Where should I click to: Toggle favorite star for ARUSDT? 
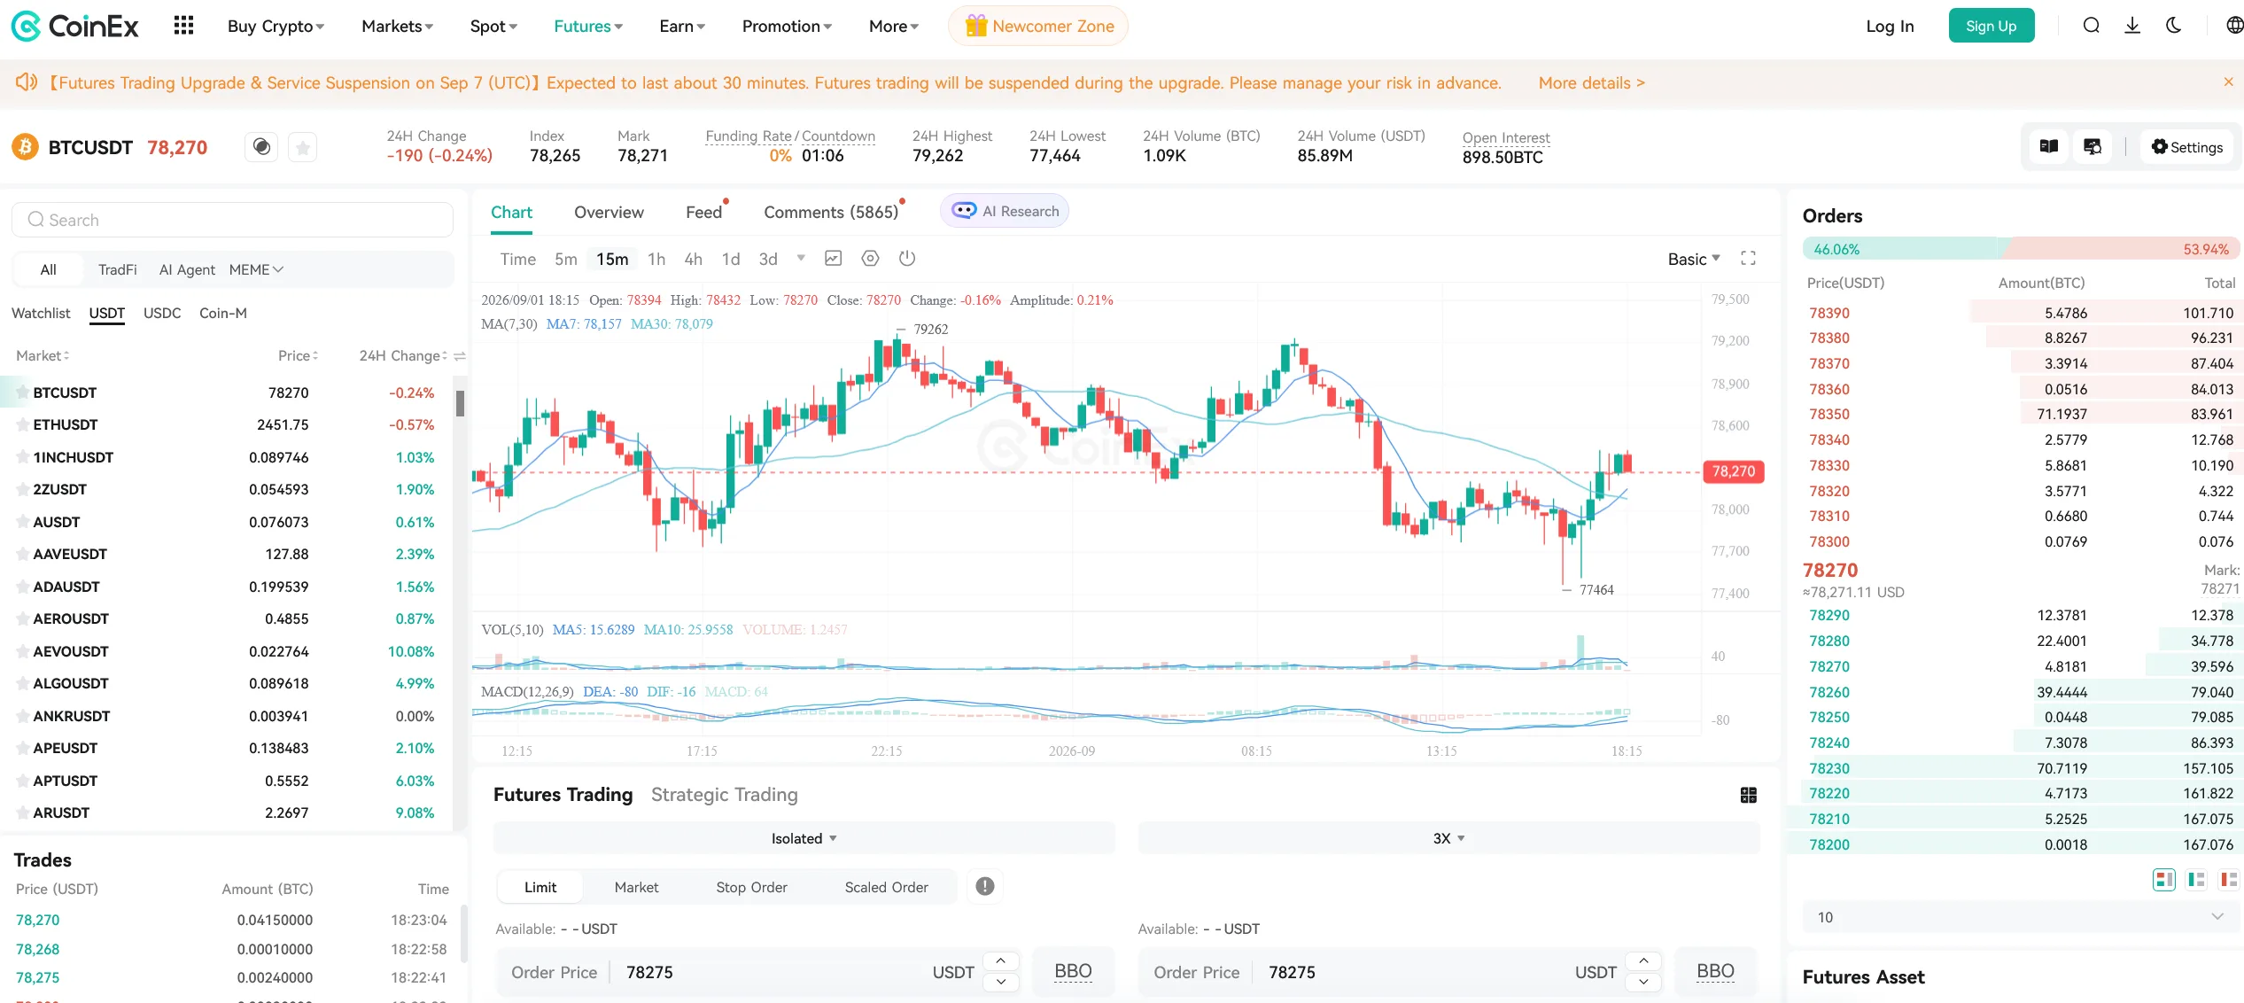pyautogui.click(x=22, y=813)
